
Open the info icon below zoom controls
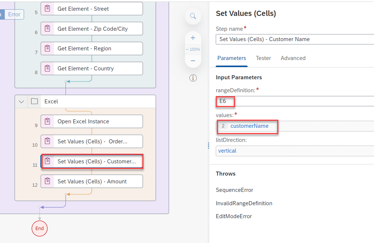click(x=193, y=78)
